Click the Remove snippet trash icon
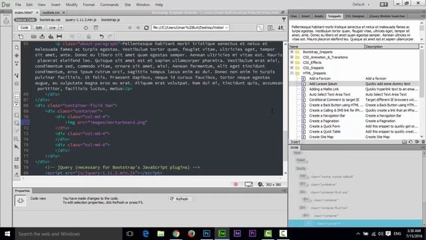 click(x=423, y=142)
